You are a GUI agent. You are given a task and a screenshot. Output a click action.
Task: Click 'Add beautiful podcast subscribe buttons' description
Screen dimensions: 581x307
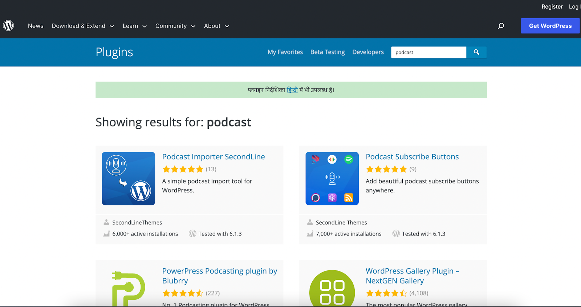[x=422, y=186]
